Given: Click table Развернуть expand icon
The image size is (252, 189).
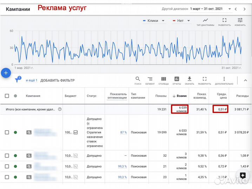Looking at the screenshot, I should click(x=204, y=79).
